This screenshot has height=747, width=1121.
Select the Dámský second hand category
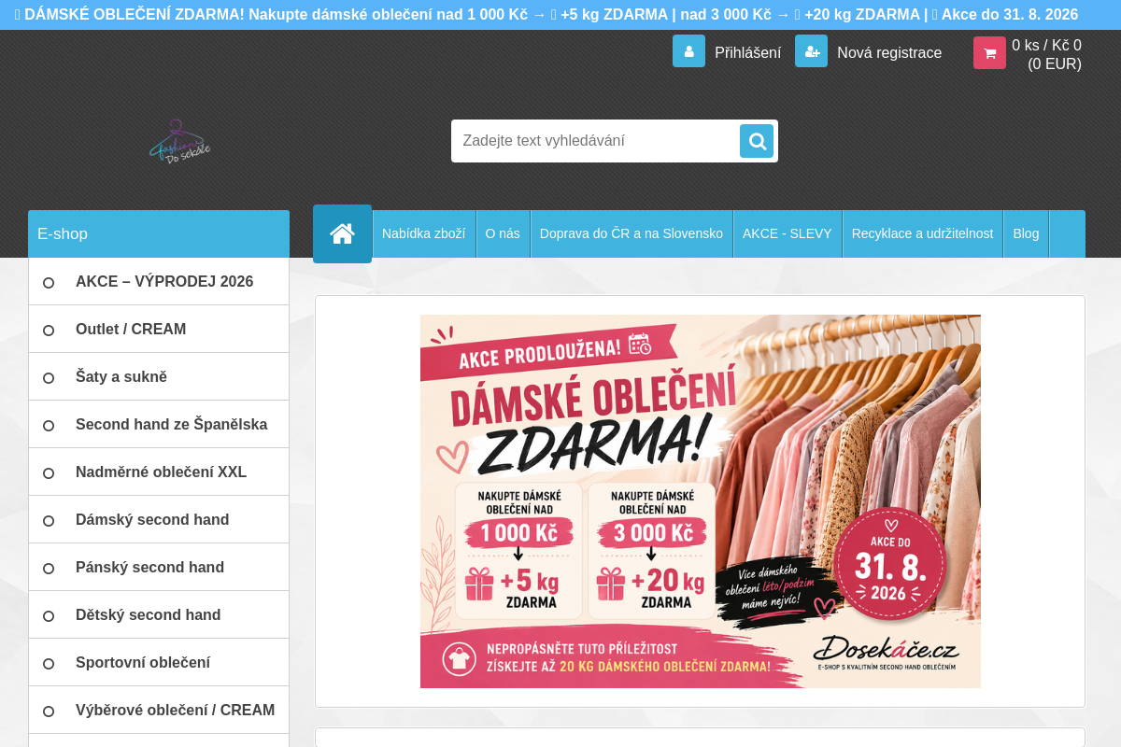coord(159,519)
